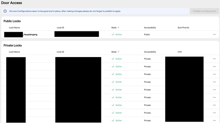Click Private value in eighth private lock row
The height and width of the screenshot is (123, 220).
click(x=147, y=113)
